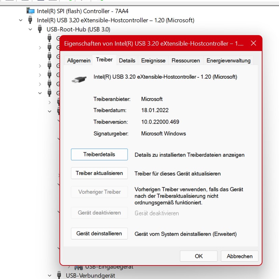Select the Treiber tab
Viewport: 279px width, 279px height.
click(104, 59)
